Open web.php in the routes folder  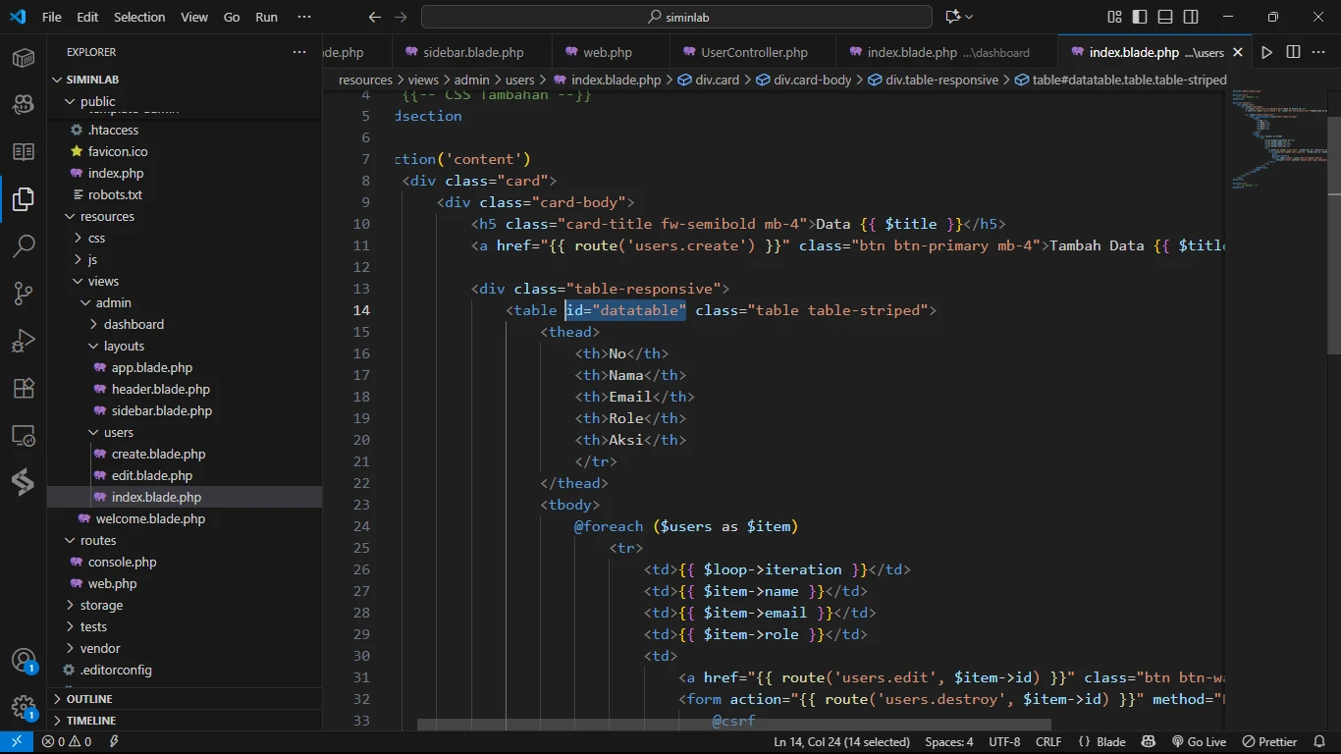tap(112, 583)
